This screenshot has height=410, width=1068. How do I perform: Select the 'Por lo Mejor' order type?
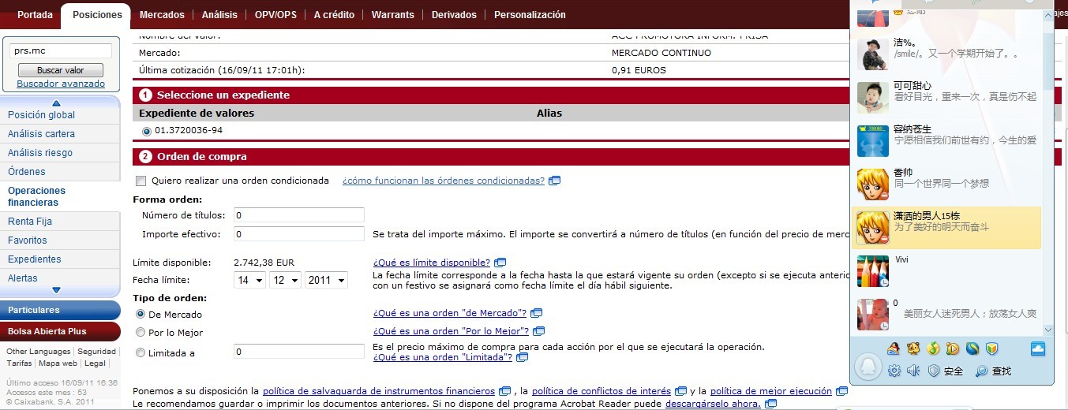[x=141, y=333]
